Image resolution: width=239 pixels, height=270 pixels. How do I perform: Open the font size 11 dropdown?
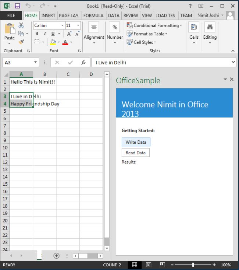point(78,25)
